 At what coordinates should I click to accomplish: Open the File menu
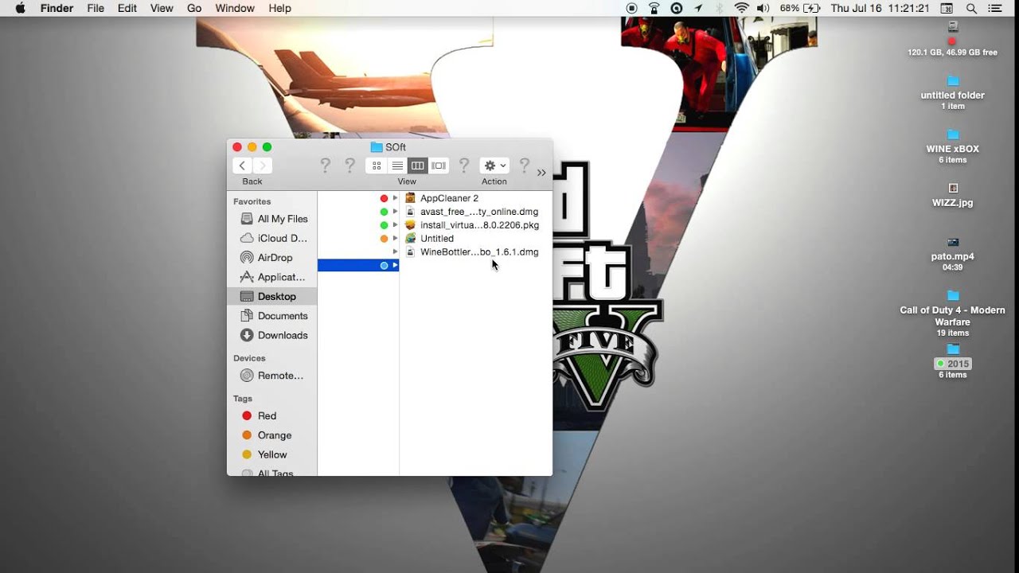[x=96, y=8]
